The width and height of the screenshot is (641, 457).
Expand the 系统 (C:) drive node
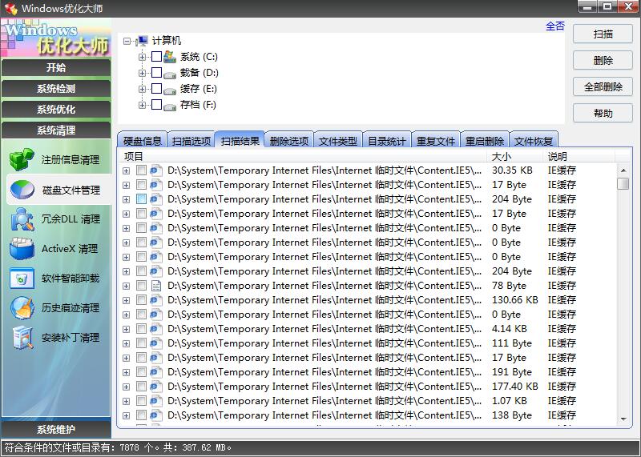[x=142, y=57]
